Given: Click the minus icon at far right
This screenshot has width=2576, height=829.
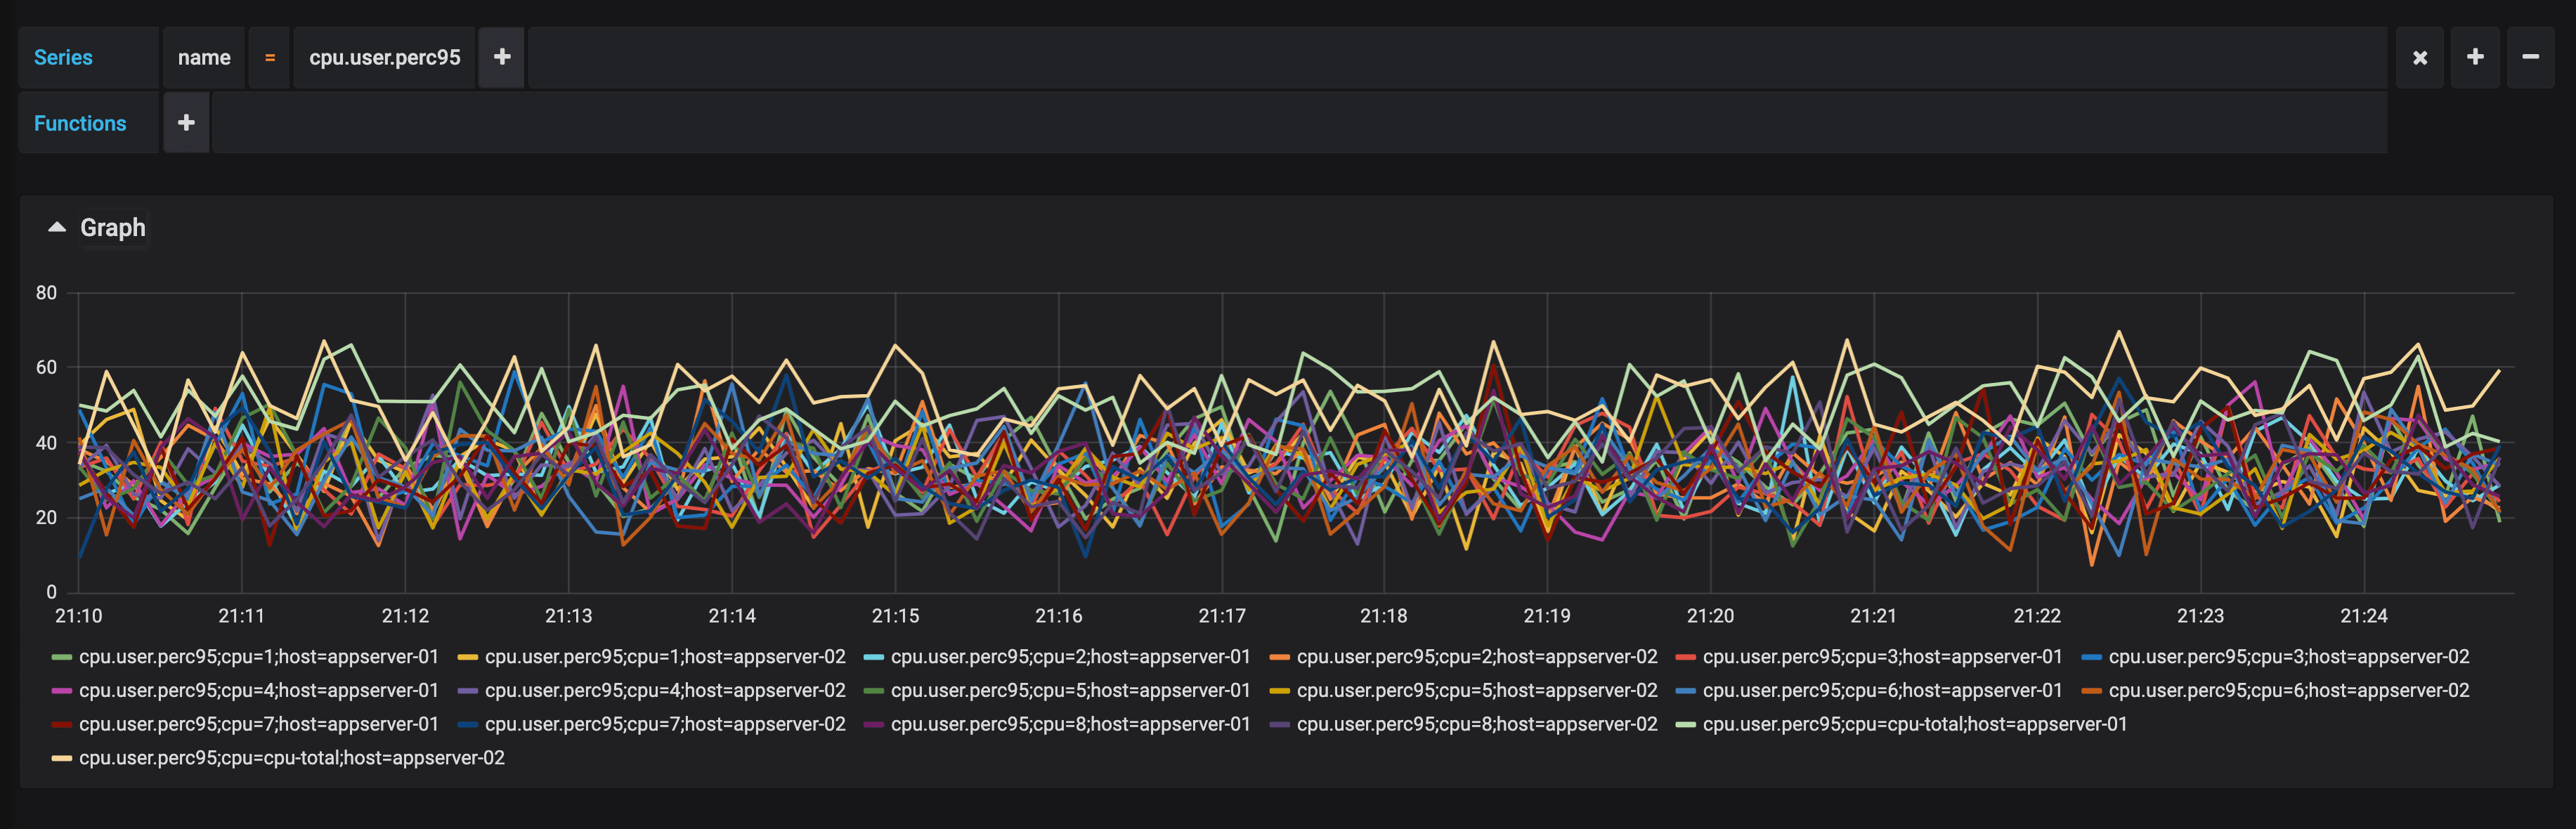Looking at the screenshot, I should [x=2530, y=58].
